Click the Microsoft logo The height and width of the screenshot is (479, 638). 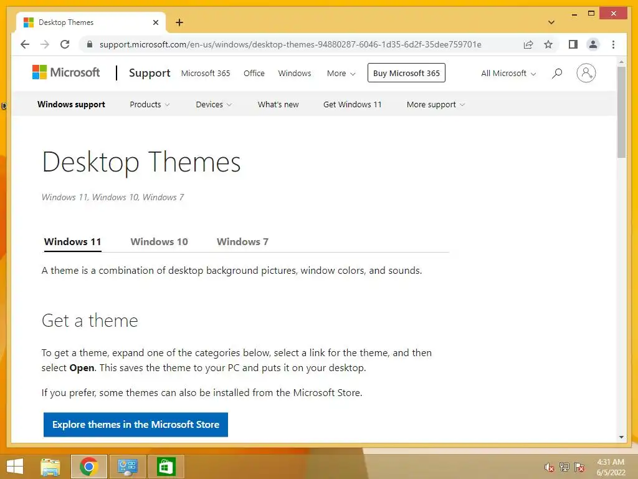(66, 72)
